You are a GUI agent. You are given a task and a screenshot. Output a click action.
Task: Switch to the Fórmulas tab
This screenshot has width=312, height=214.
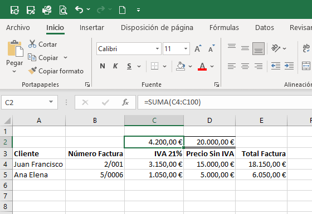click(x=224, y=27)
